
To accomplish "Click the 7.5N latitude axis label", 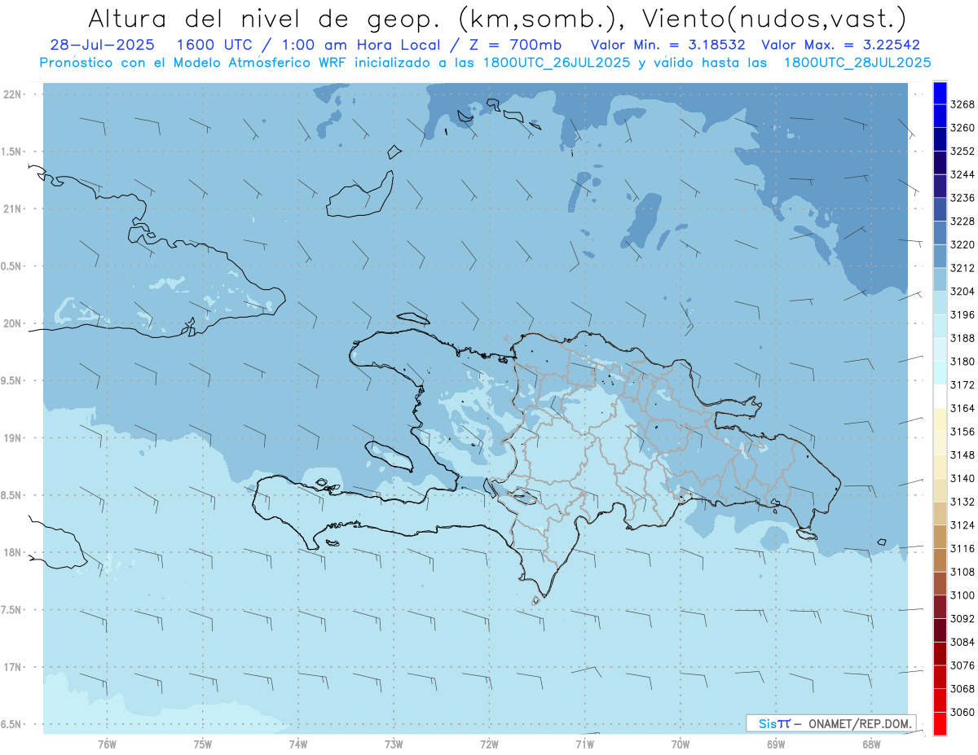I will (11, 610).
